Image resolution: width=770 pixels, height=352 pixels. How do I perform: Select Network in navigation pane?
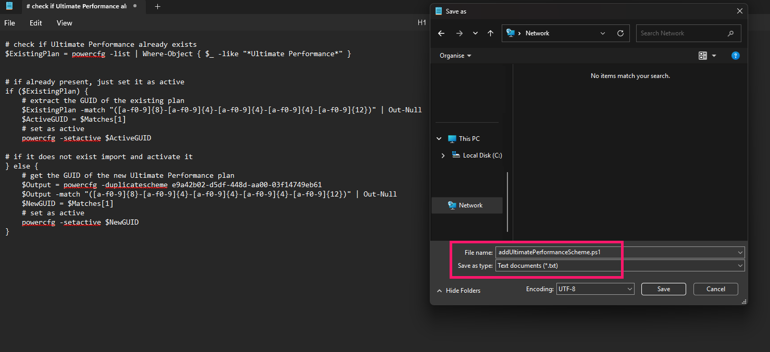pyautogui.click(x=467, y=205)
